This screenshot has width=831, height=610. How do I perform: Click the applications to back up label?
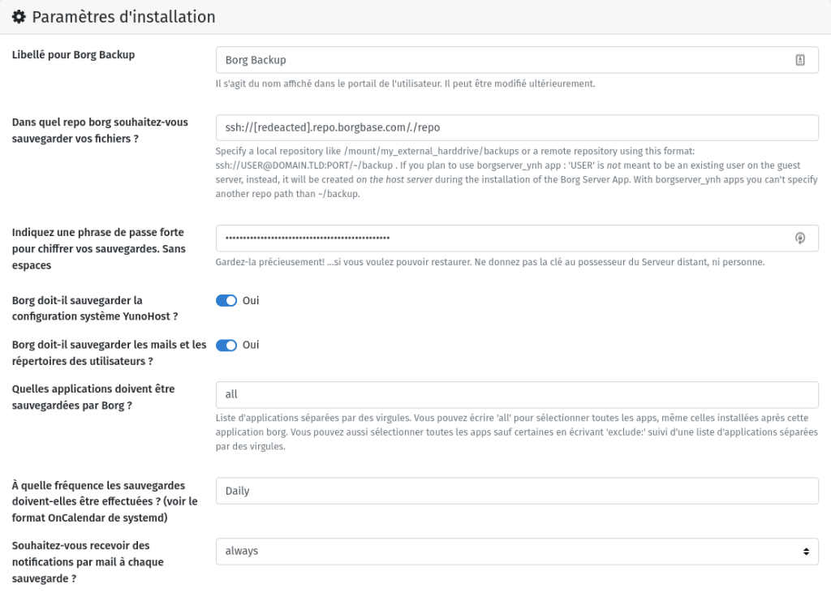[93, 397]
